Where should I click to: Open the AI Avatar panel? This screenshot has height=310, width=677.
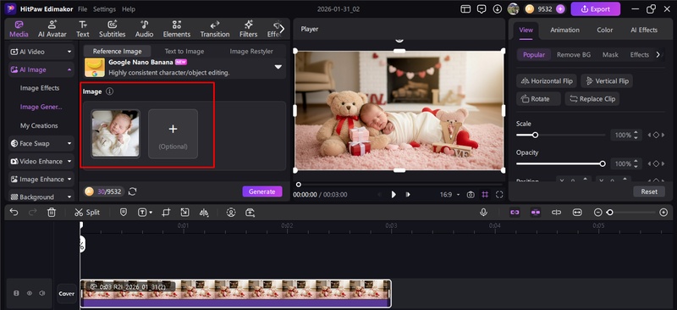(x=52, y=29)
